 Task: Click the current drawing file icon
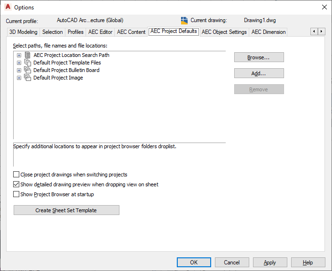coord(184,21)
